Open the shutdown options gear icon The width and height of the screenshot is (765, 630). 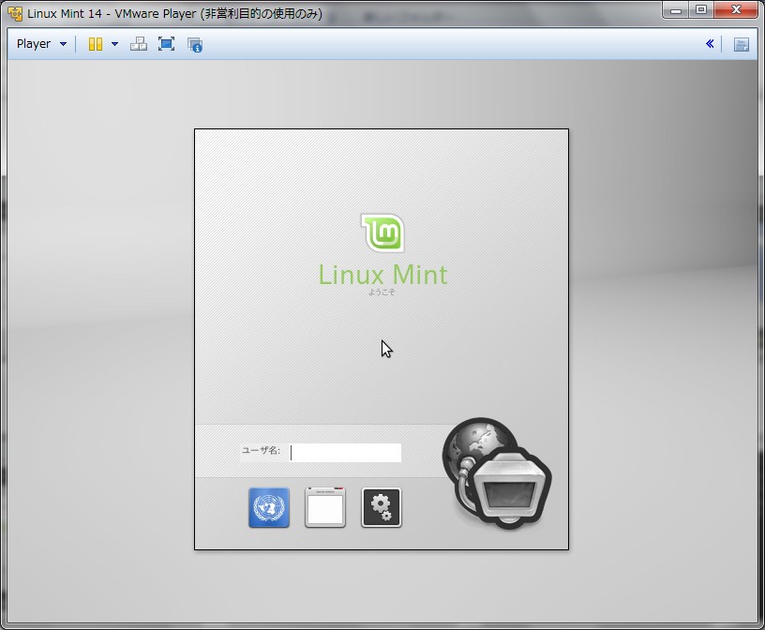(x=381, y=506)
